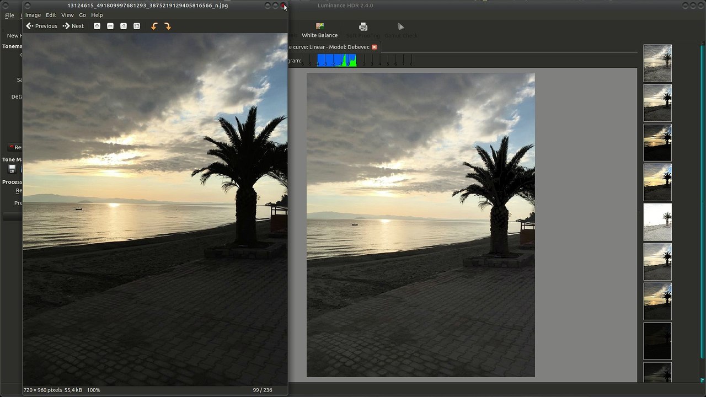Open the White Balance tool

(319, 30)
